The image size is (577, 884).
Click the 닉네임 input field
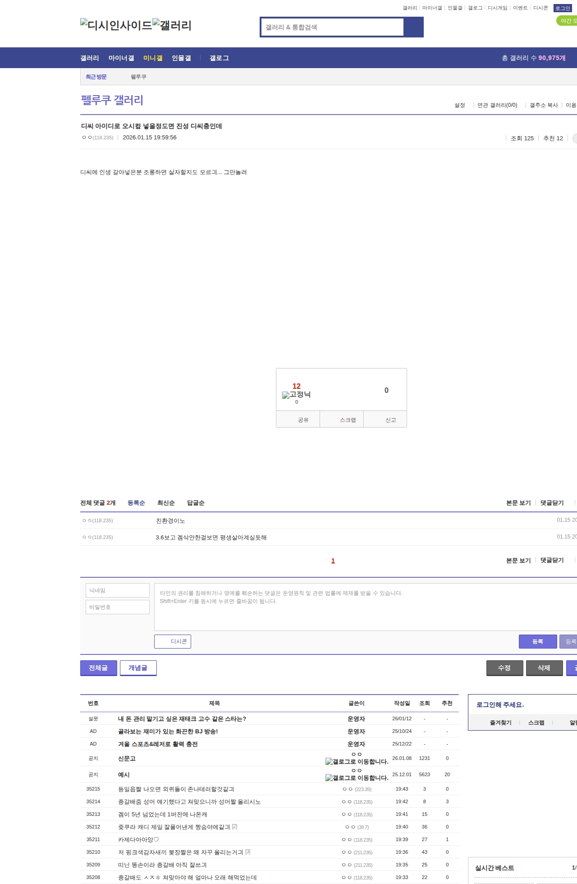118,590
